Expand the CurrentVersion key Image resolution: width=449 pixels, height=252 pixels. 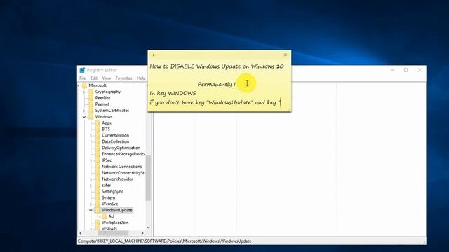tap(91, 135)
